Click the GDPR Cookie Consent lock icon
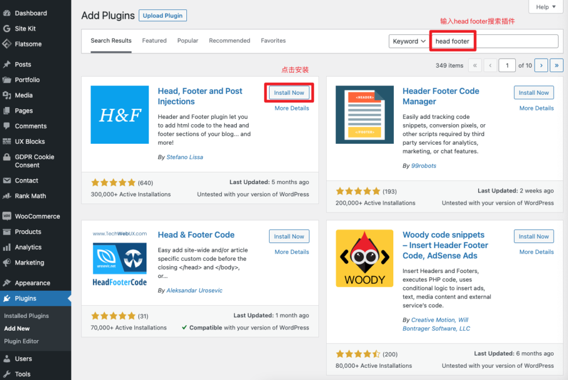 click(x=7, y=157)
